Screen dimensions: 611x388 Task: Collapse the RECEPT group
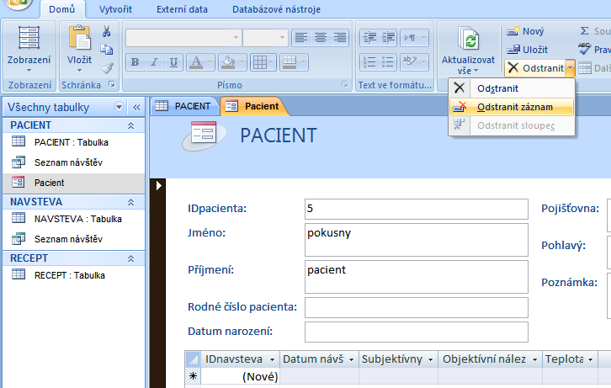131,258
